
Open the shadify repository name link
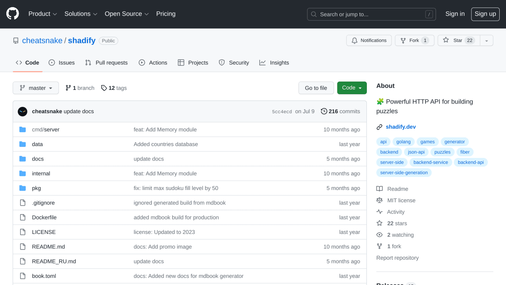pyautogui.click(x=82, y=41)
